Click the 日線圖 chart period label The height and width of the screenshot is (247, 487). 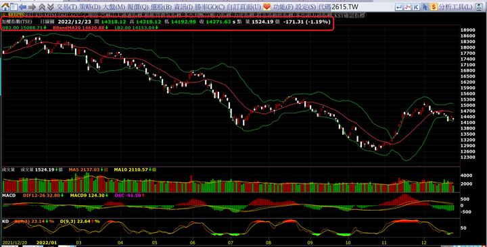pos(47,22)
